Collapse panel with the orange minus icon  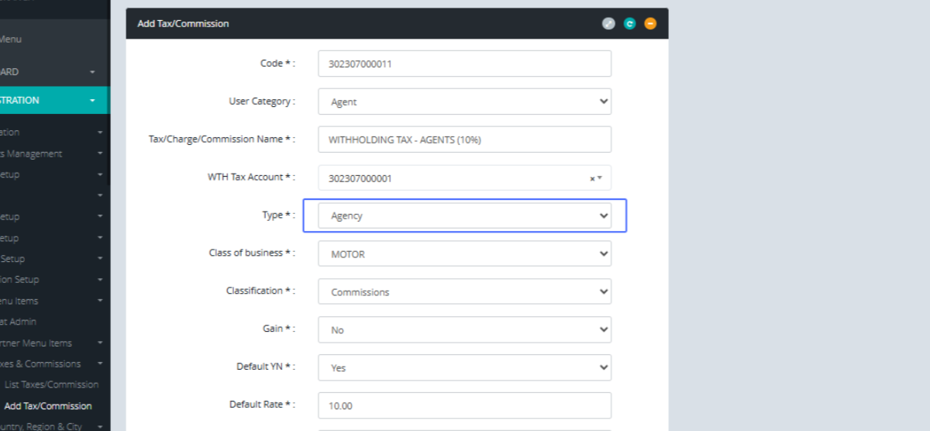coord(650,23)
